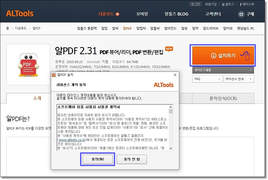The width and height of the screenshot is (268, 180).
Task: Click the license text scrollbar thumb
Action: (x=171, y=111)
